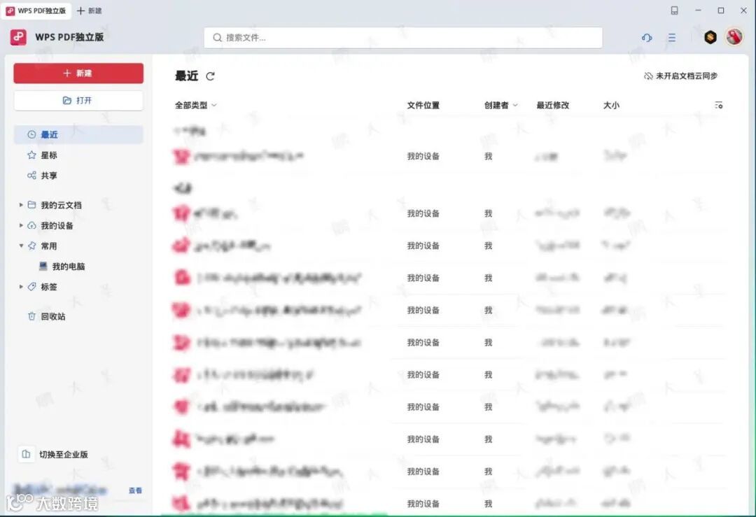
Task: Click the 搜索文件 search field
Action: (x=403, y=38)
